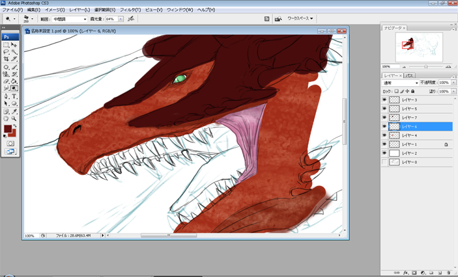Select the Clone Stamp tool
Image resolution: width=458 pixels, height=277 pixels.
tap(6, 74)
